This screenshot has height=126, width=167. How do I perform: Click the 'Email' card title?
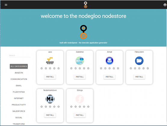[110, 52]
